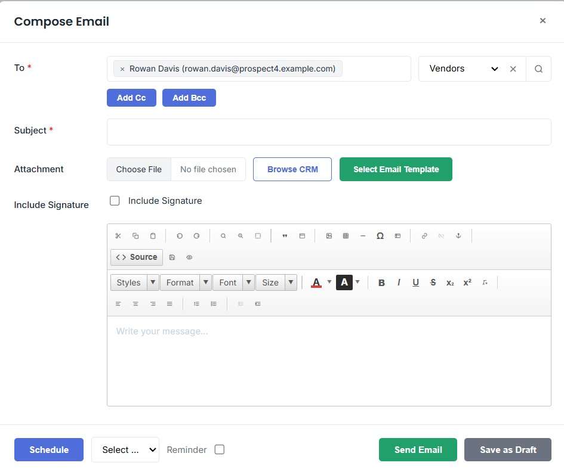Insert a hyperlink with link icon
Viewport: 564px width, 472px height.
[x=424, y=236]
